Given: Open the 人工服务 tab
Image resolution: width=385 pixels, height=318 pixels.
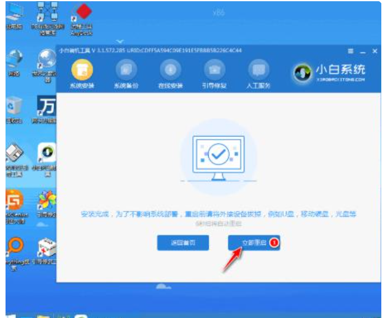Looking at the screenshot, I should coord(259,74).
